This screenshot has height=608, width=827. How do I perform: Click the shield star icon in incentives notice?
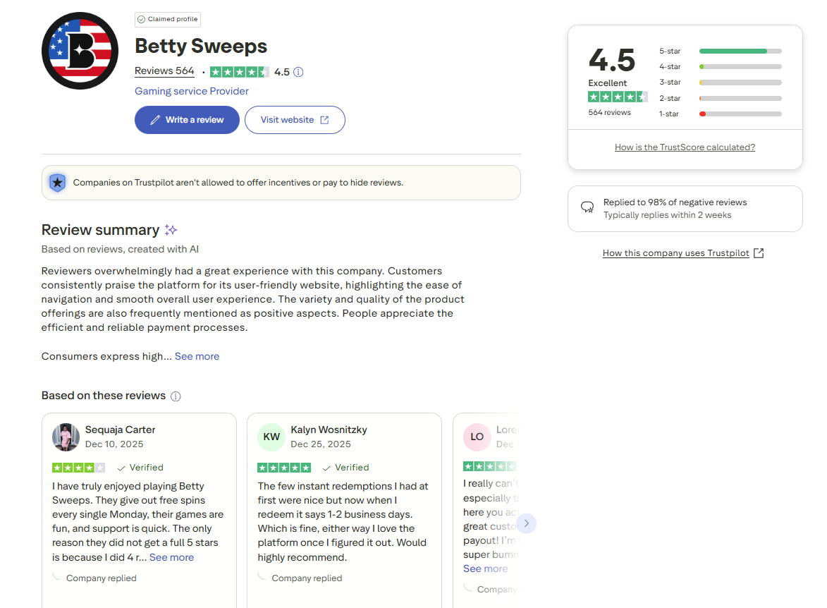pos(57,183)
